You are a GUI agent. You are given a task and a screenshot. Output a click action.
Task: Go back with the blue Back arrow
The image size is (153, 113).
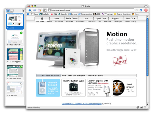(30, 10)
